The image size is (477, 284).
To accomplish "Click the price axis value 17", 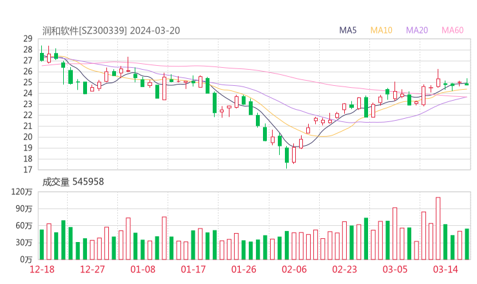I will click(x=28, y=170).
